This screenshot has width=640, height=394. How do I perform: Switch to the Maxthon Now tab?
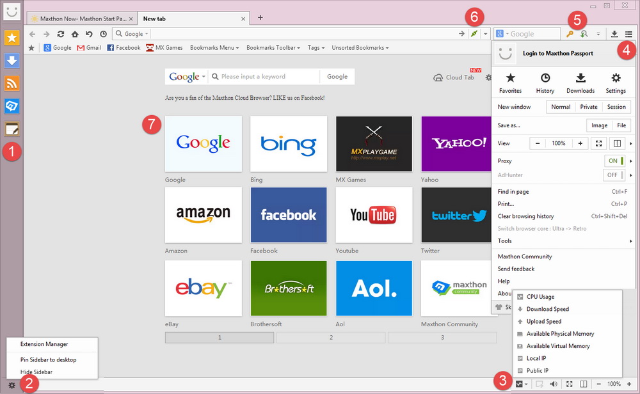(x=82, y=19)
